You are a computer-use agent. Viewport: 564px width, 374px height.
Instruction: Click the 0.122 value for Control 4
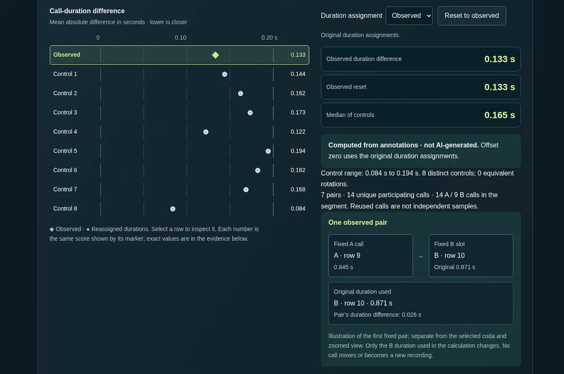298,132
